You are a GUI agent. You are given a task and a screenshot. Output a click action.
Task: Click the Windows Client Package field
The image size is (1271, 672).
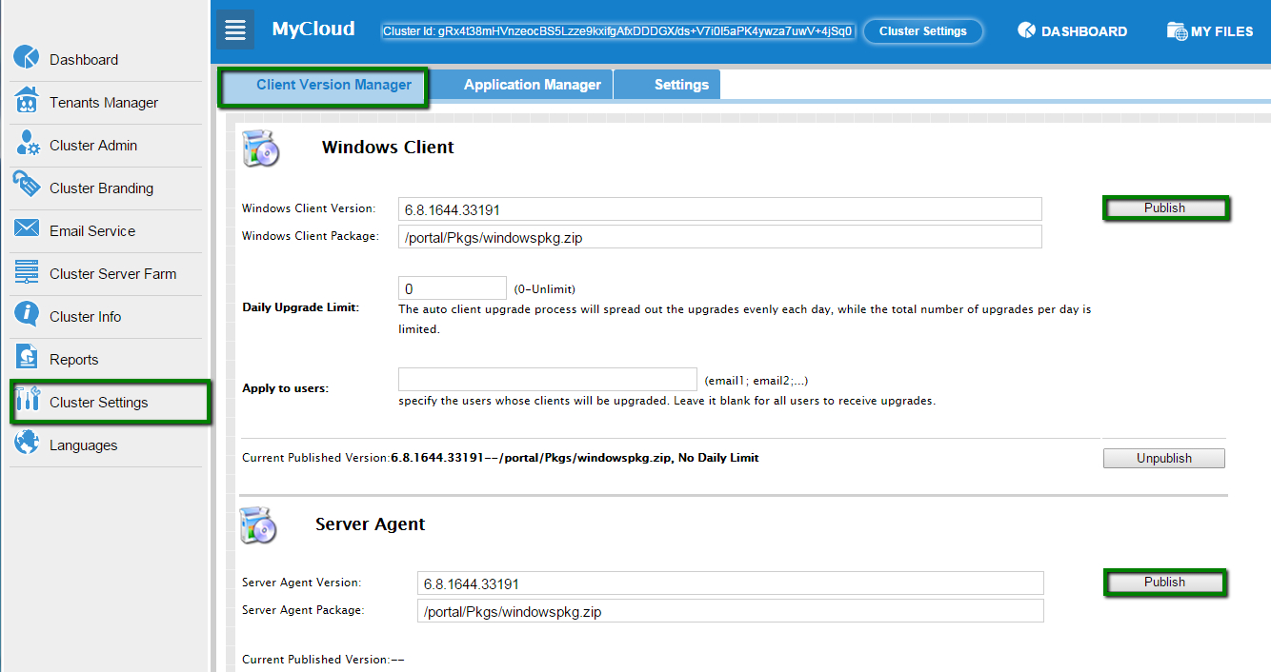click(x=720, y=237)
